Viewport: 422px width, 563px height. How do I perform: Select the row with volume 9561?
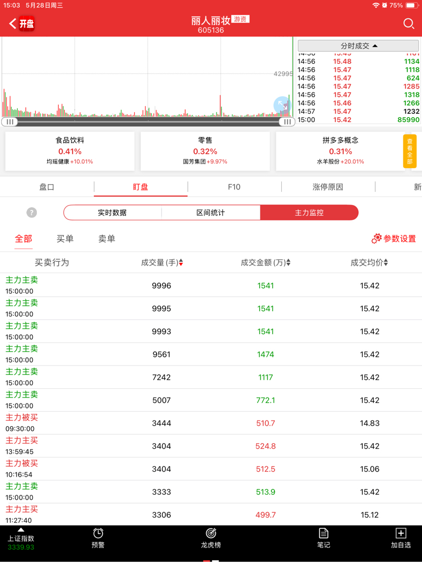pyautogui.click(x=211, y=355)
